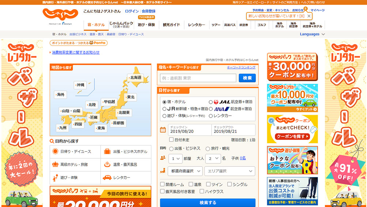The image size is (367, 207).
Task: Open the calendar icon beside check-in date
Action: (x=163, y=130)
